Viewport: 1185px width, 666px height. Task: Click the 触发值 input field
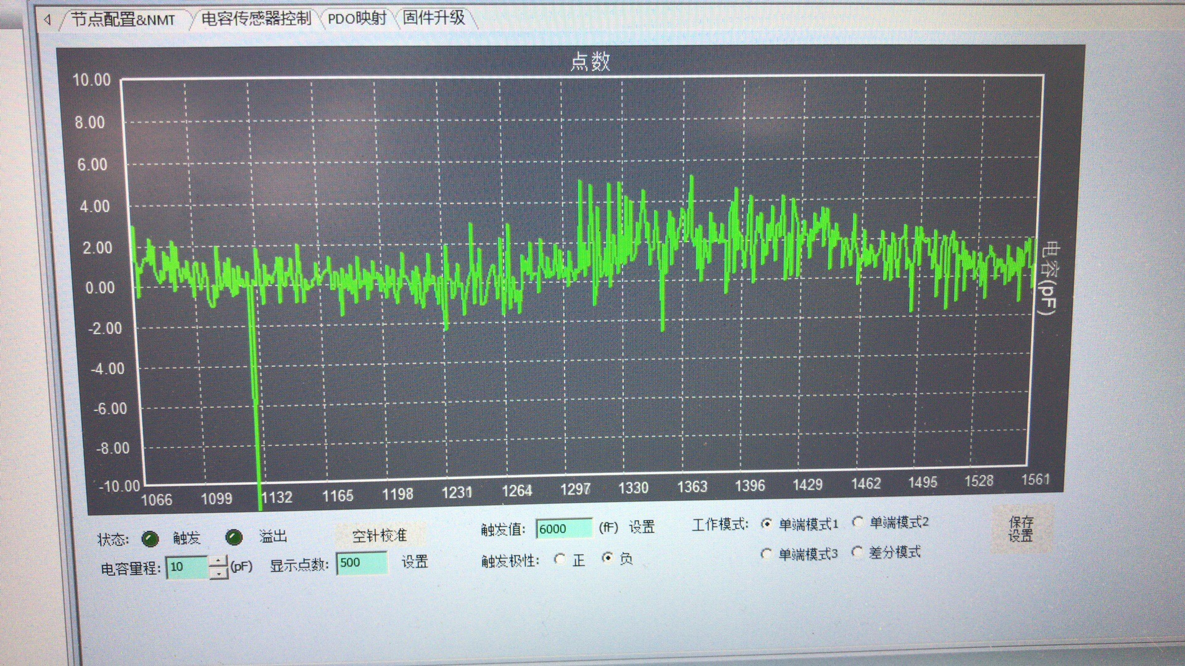pos(563,528)
